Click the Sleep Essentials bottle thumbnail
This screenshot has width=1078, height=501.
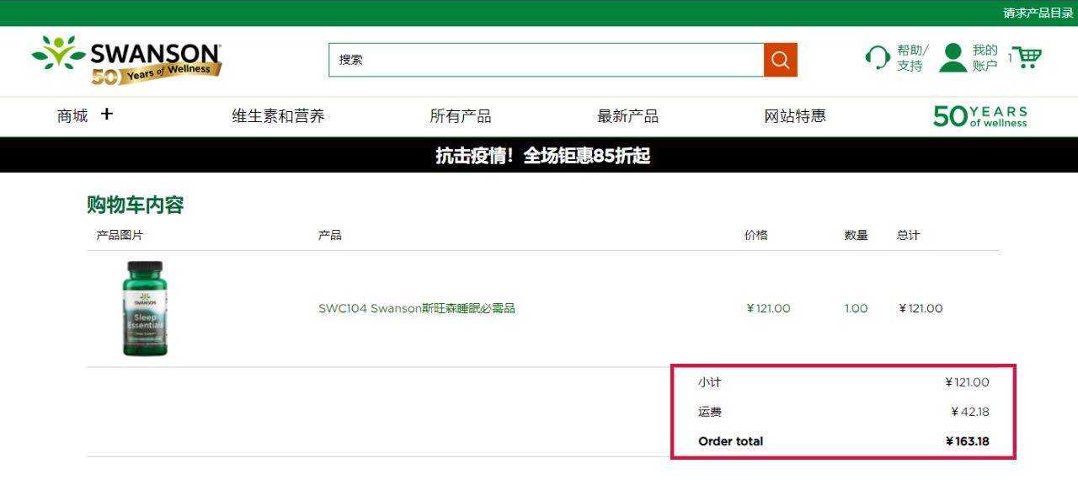point(144,308)
